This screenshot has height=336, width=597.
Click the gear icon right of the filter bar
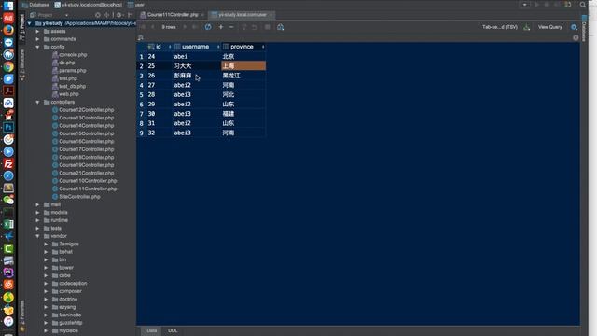click(x=576, y=37)
